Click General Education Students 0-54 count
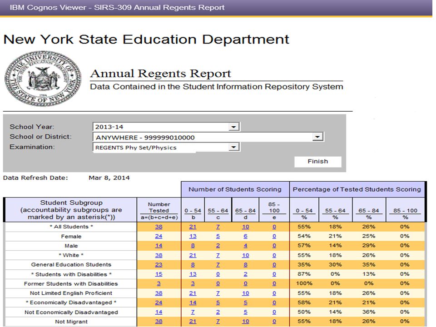Image resolution: width=436 pixels, height=327 pixels. point(193,265)
